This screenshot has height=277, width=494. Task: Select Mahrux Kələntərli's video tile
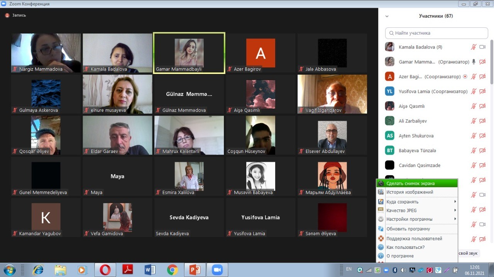point(189,135)
